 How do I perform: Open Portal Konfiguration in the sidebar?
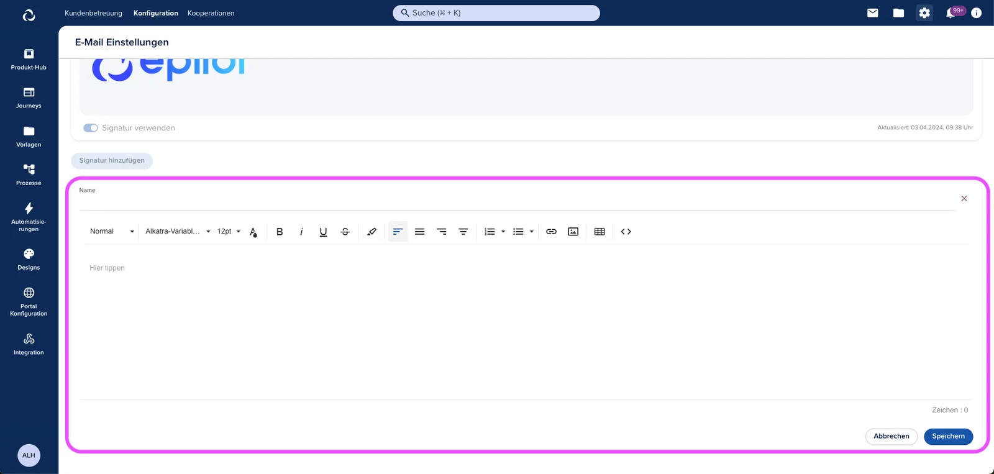click(x=29, y=302)
